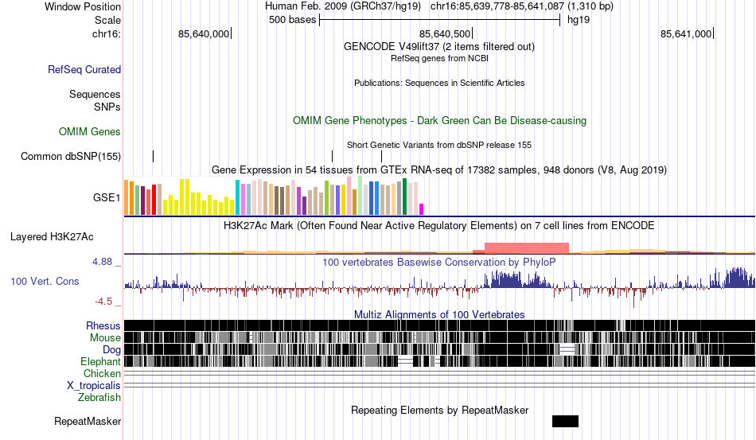The height and width of the screenshot is (440, 756).
Task: Click the red bar in GTEx expression chart
Action: coord(154,200)
